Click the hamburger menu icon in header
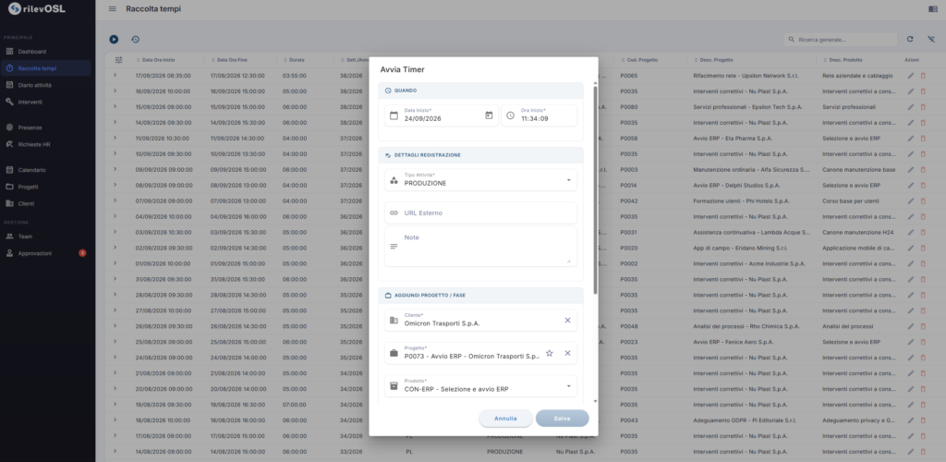The width and height of the screenshot is (946, 462). [x=112, y=9]
